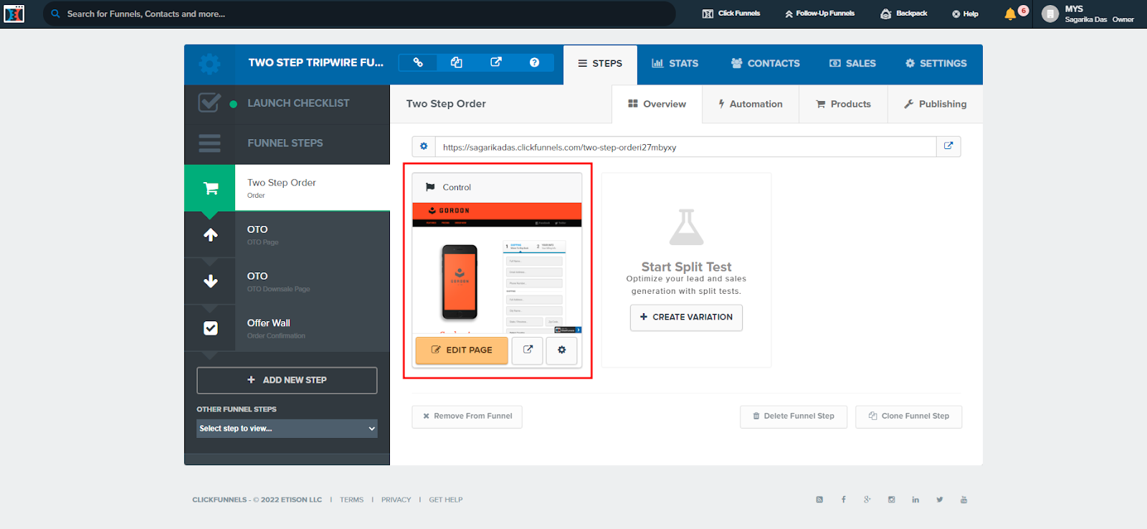Switch to the SALES tab
Image resolution: width=1147 pixels, height=529 pixels.
852,64
